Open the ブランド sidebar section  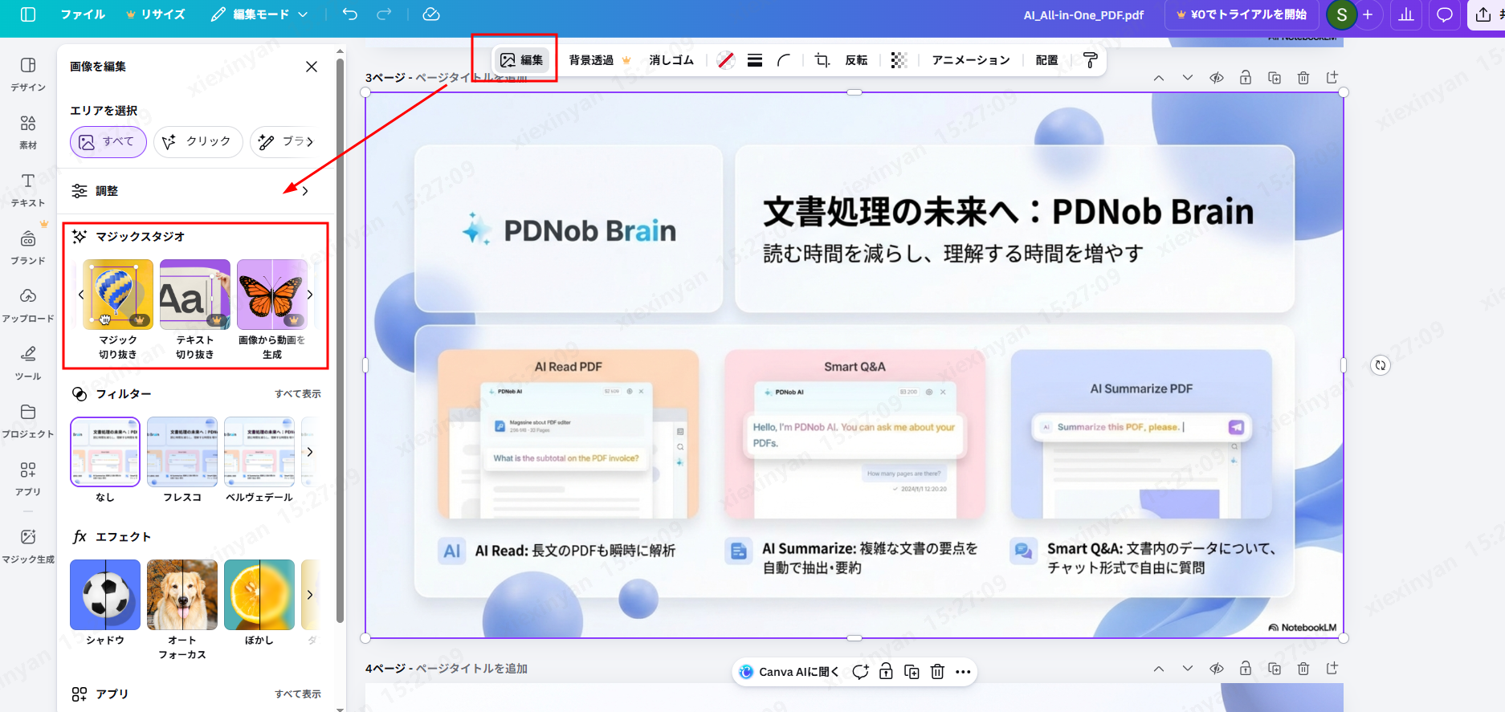click(28, 247)
